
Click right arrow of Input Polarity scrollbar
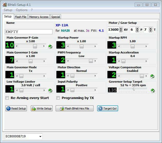95,90
